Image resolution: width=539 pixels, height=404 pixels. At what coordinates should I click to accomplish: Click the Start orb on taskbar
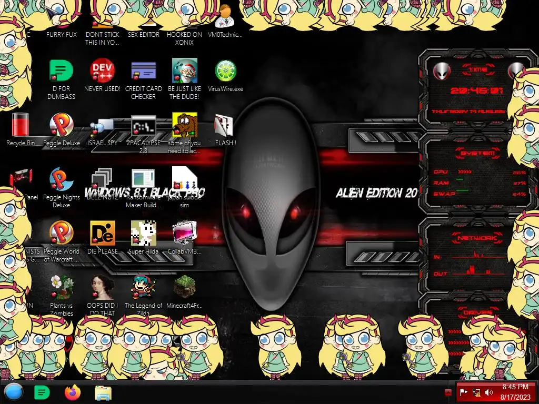pyautogui.click(x=13, y=392)
